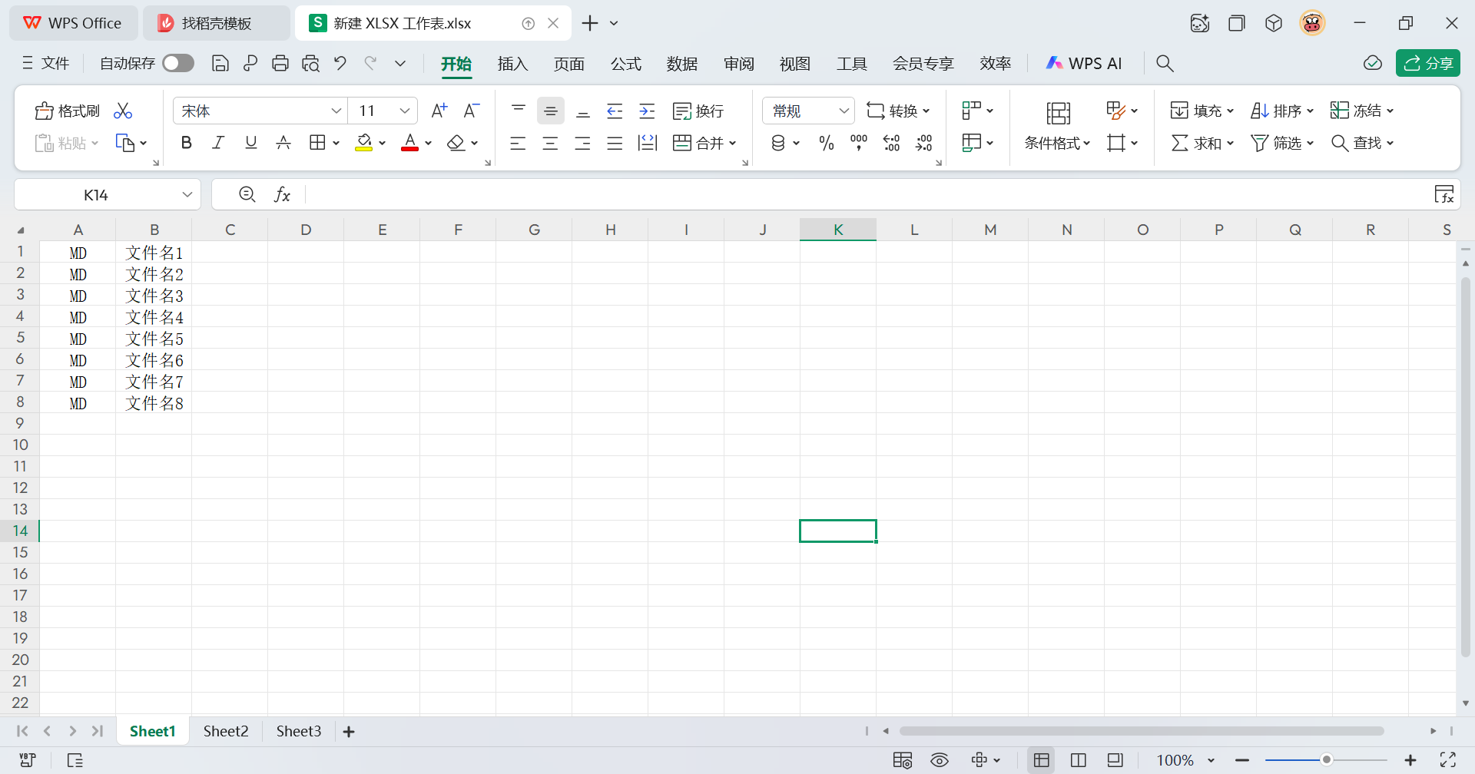The image size is (1475, 774).
Task: Toggle the eye protection mode icon
Action: [x=940, y=760]
